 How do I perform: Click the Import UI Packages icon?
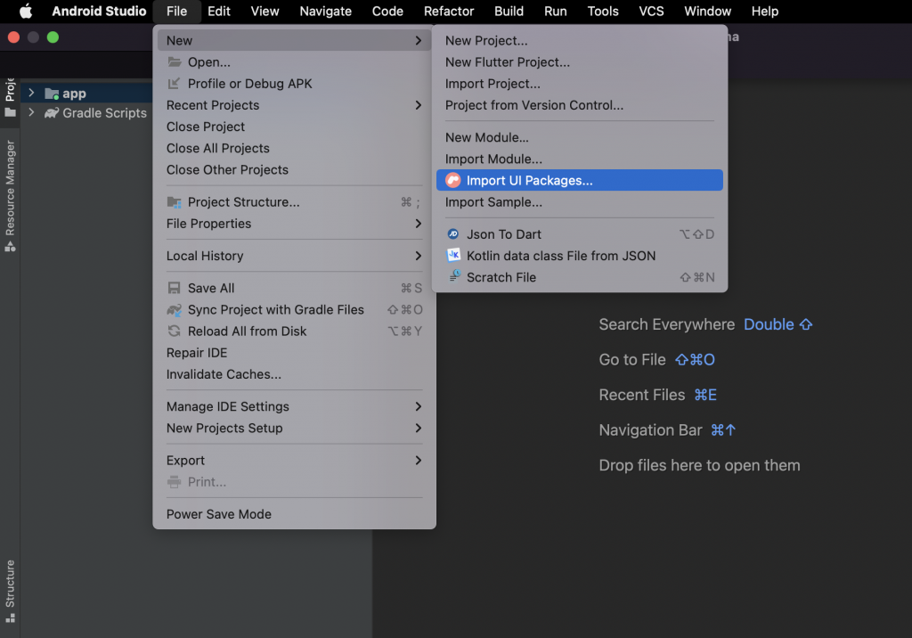point(453,181)
